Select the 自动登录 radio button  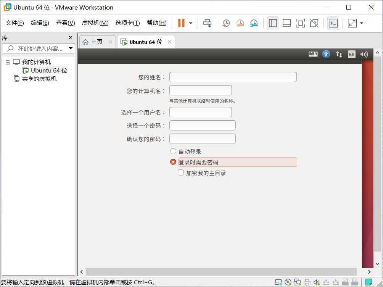(173, 151)
